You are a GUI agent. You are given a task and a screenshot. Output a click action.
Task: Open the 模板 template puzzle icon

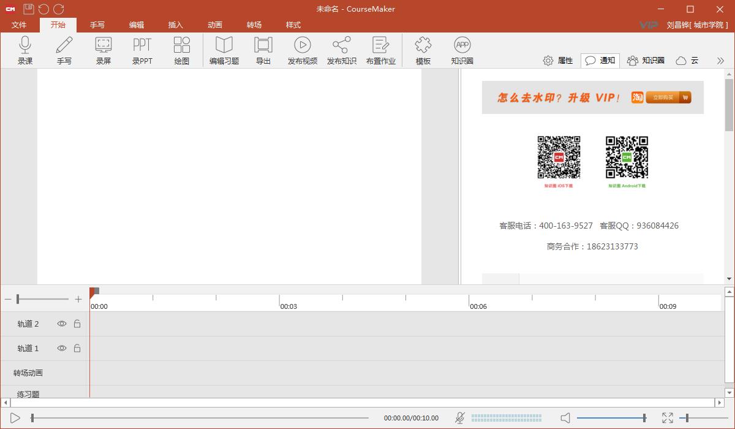(x=423, y=50)
